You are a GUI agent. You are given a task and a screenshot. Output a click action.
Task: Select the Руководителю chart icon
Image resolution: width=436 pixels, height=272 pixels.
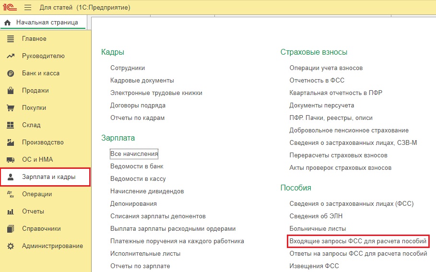(x=11, y=56)
